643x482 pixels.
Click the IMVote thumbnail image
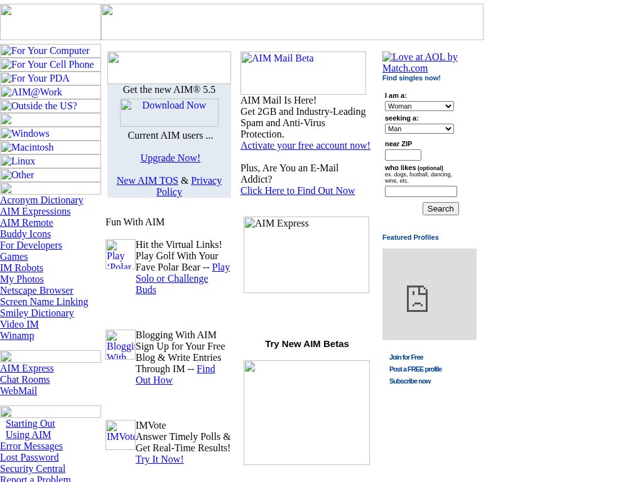pos(120,435)
